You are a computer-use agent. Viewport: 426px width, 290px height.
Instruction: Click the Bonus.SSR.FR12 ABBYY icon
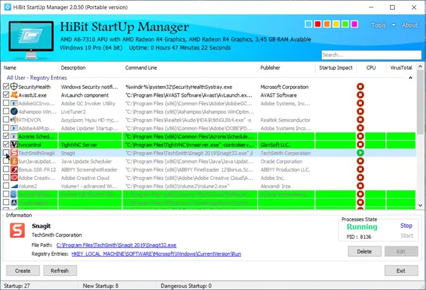[x=14, y=170]
